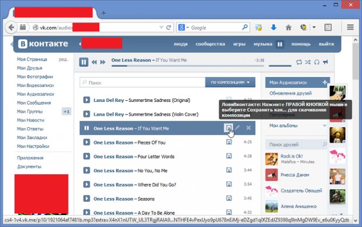The width and height of the screenshot is (362, 227).
Task: Play One Less Reason Seasons
Action: 86,198
